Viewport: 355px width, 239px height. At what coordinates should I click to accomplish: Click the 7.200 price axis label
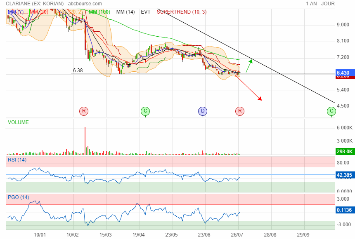pyautogui.click(x=343, y=57)
